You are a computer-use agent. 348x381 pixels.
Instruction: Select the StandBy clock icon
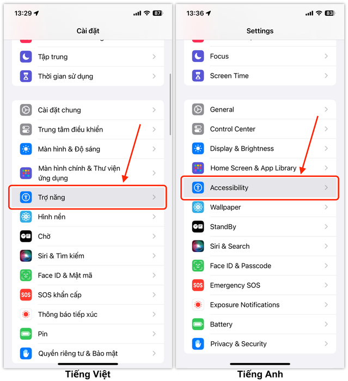[198, 226]
